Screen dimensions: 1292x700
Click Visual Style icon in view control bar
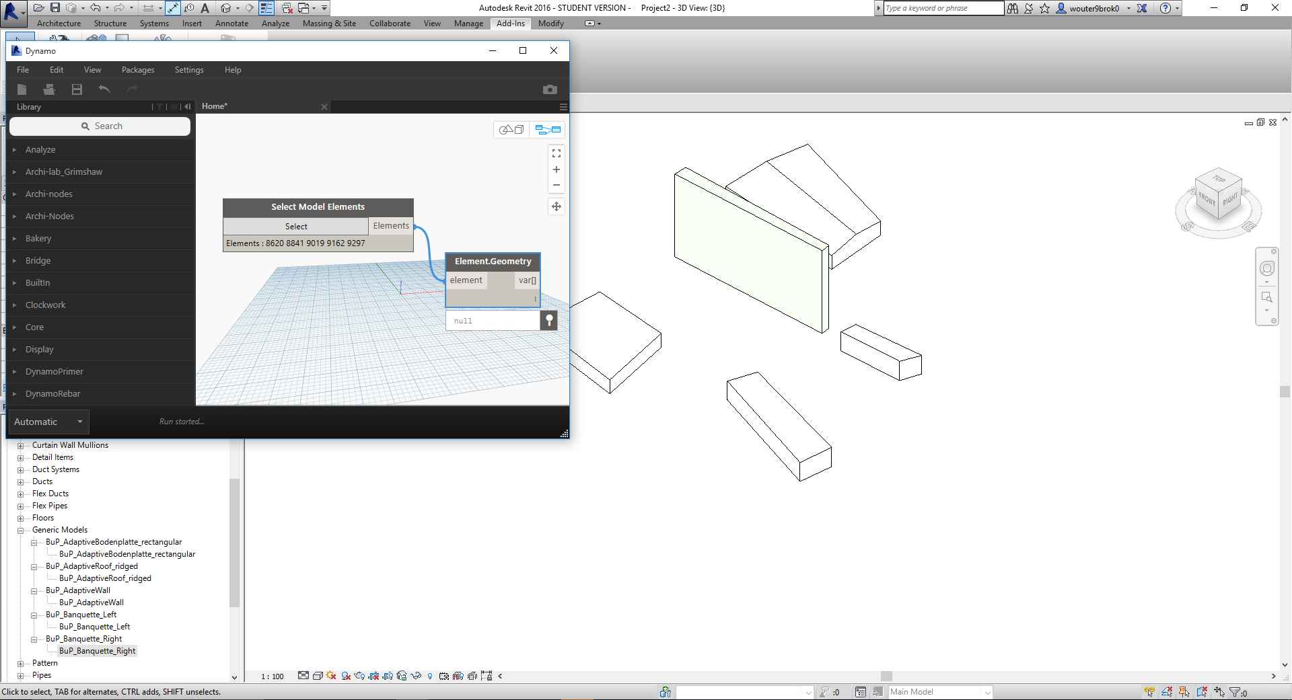(317, 676)
